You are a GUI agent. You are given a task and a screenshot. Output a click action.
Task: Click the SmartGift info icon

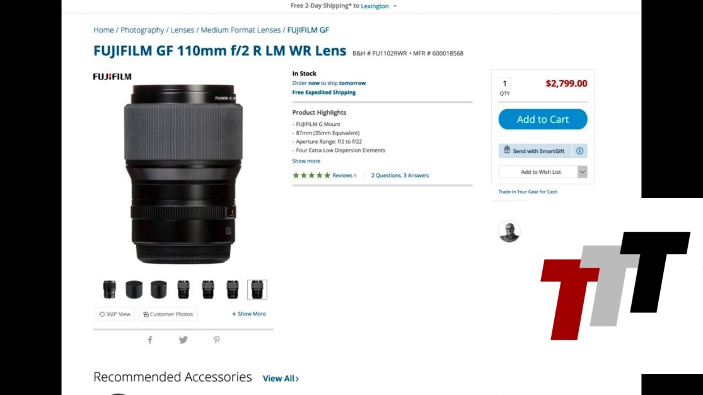(580, 151)
